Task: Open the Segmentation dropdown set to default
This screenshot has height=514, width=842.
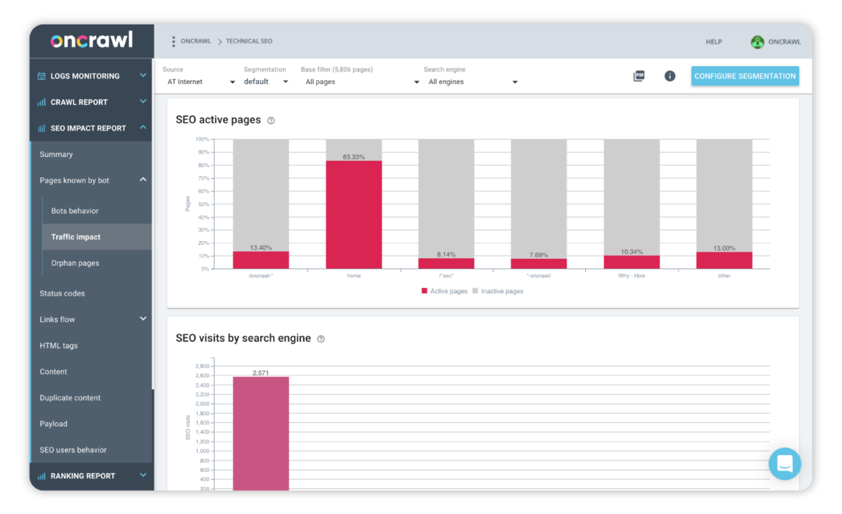Action: 266,82
